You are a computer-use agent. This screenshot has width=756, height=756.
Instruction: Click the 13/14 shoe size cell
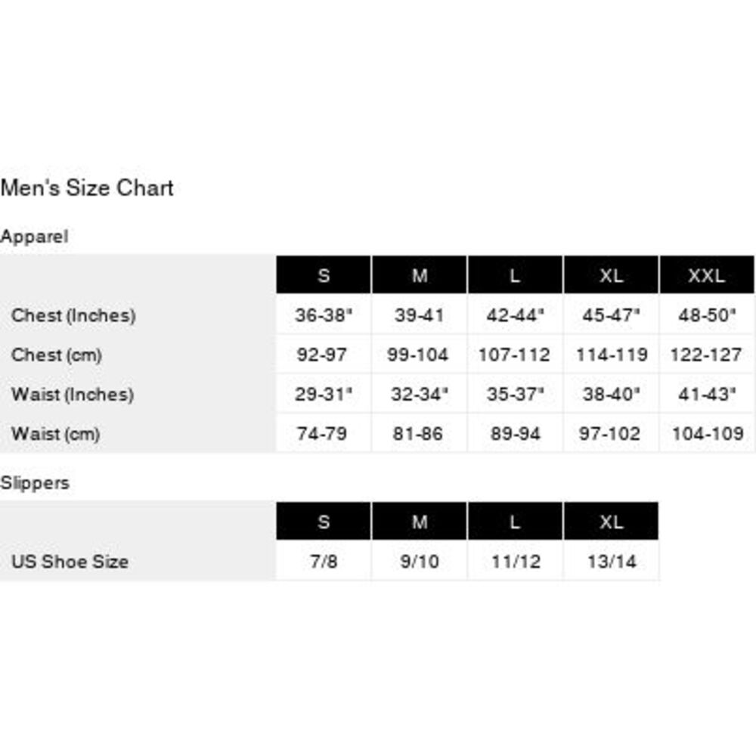pos(611,561)
